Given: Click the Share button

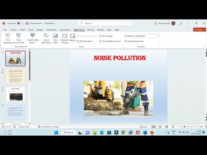Looking at the screenshot, I should tap(198, 30).
